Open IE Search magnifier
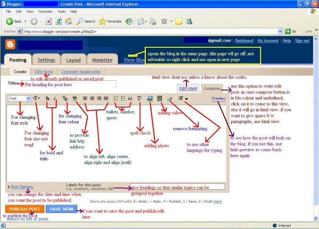Viewport: 319px width, 229px height. [x=86, y=21]
